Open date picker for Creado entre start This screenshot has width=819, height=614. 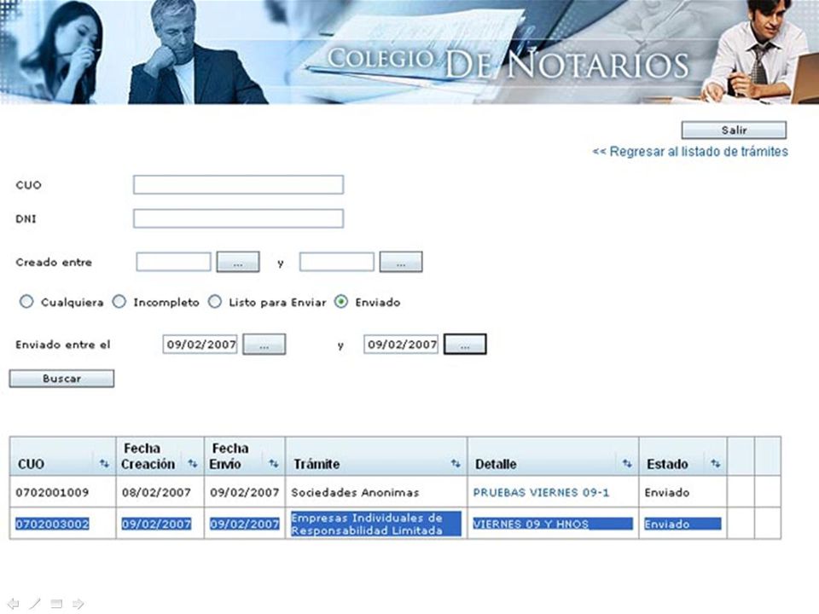pos(238,262)
